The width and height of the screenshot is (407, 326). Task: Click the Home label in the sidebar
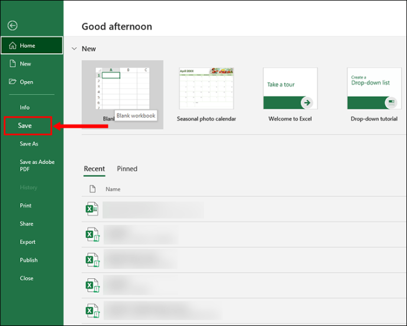point(28,45)
